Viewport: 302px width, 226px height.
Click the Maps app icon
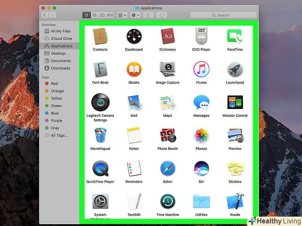[x=168, y=103]
